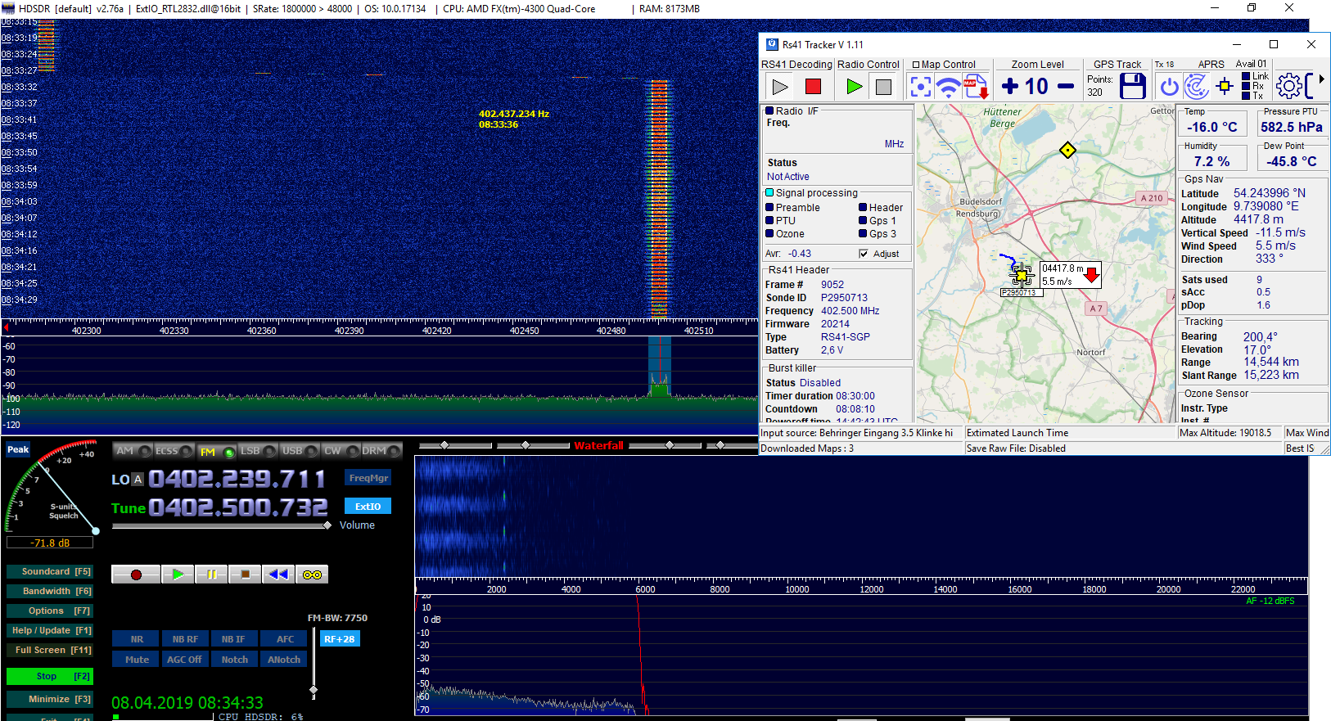This screenshot has width=1331, height=721.
Task: Save the GPS track with the floppy disk icon
Action: click(x=1132, y=87)
